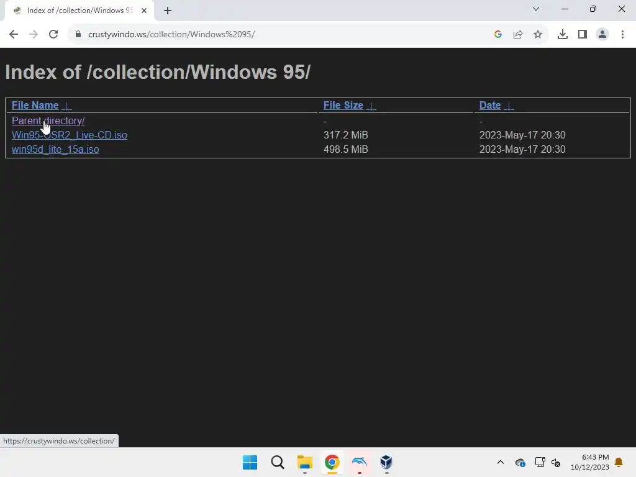View site security lock info
This screenshot has width=636, height=477.
coord(78,35)
